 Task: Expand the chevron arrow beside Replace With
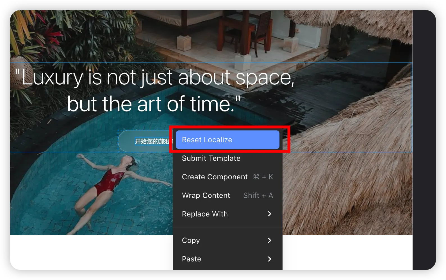[x=270, y=214]
